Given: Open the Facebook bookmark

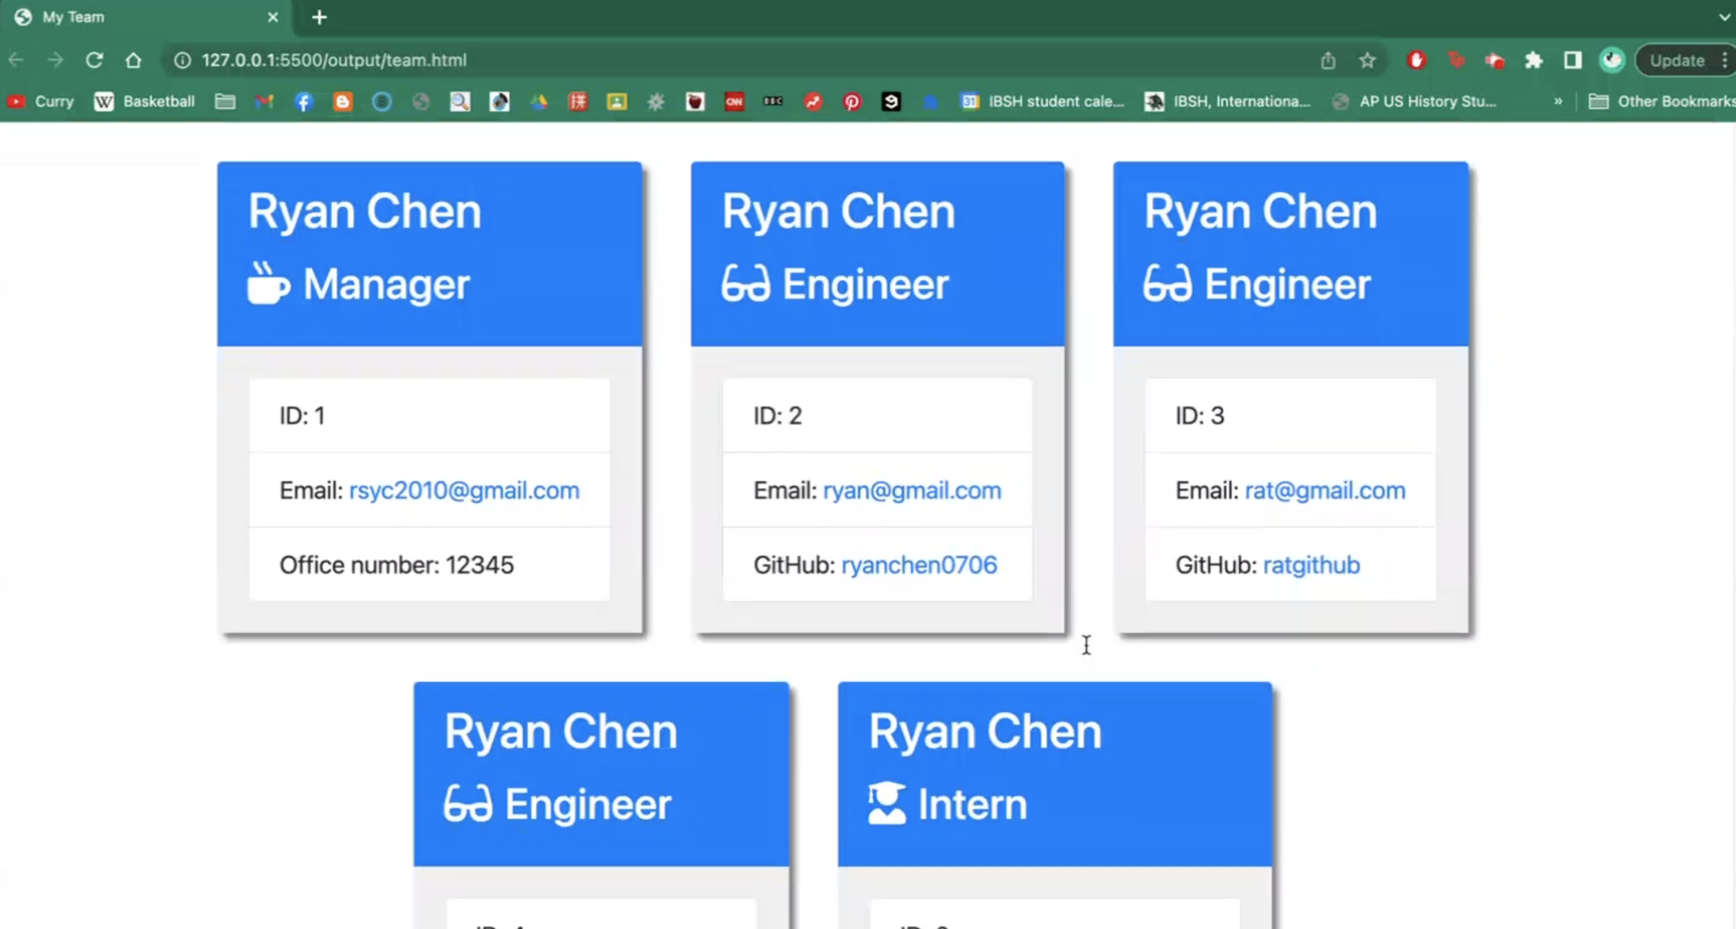Looking at the screenshot, I should (303, 102).
